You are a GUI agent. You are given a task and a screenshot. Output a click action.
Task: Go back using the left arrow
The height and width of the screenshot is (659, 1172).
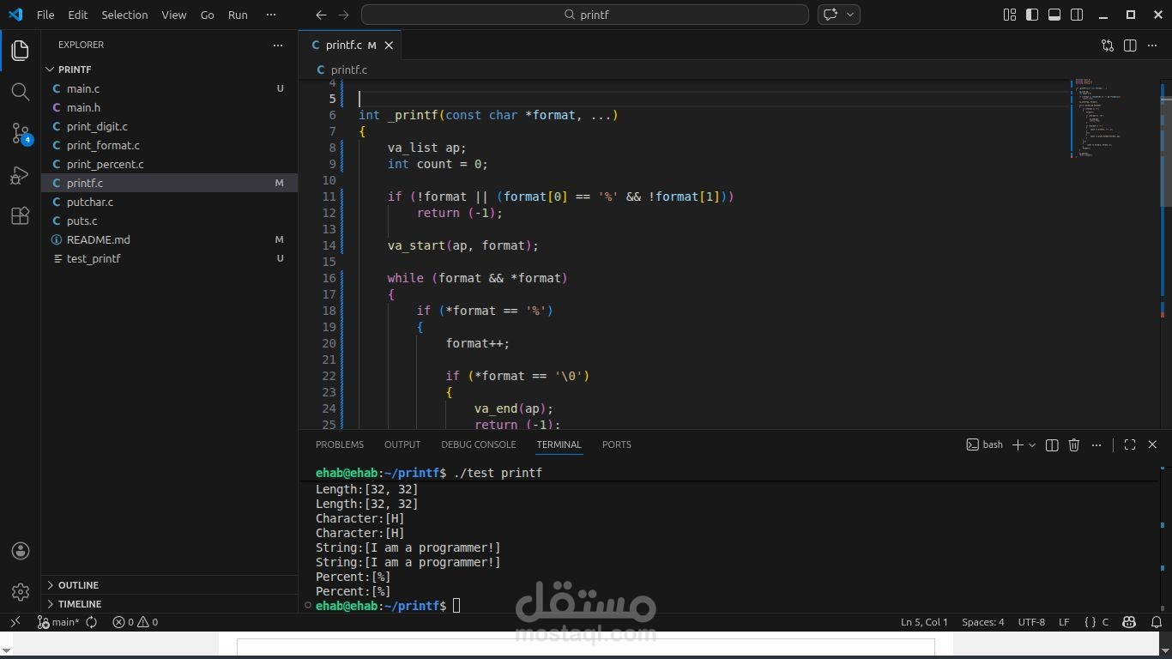(321, 15)
